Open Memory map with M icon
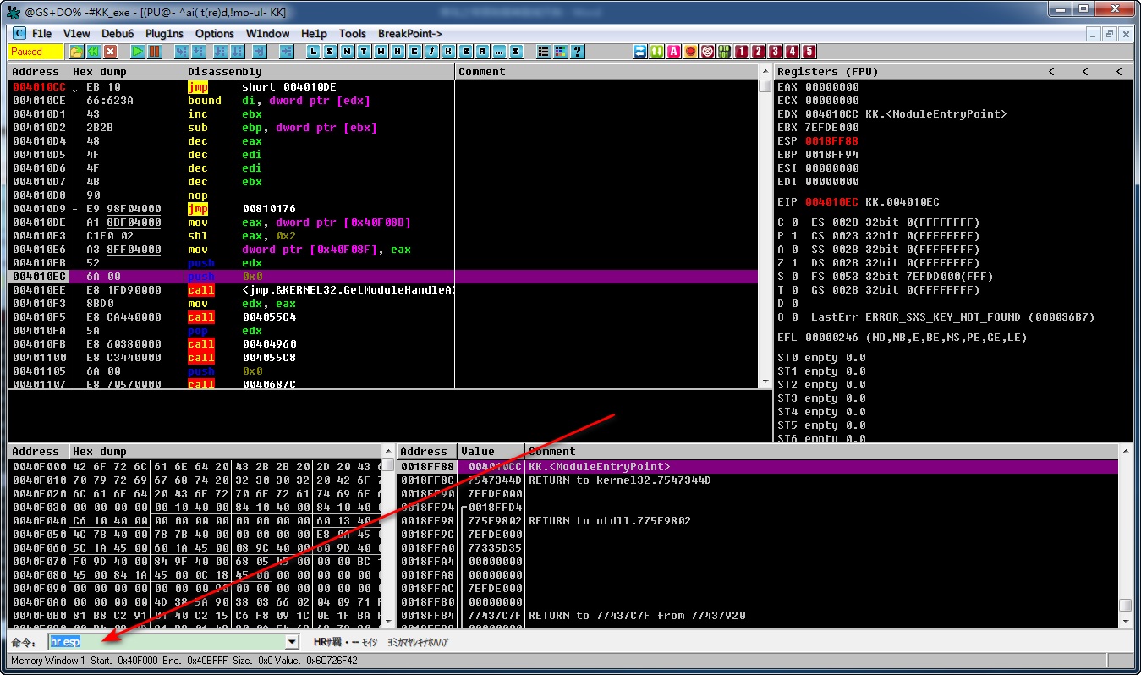 pyautogui.click(x=348, y=52)
